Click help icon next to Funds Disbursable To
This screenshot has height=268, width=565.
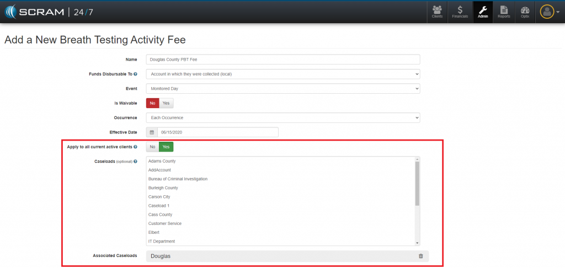[135, 74]
